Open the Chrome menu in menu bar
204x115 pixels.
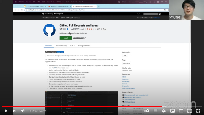point(21,2)
